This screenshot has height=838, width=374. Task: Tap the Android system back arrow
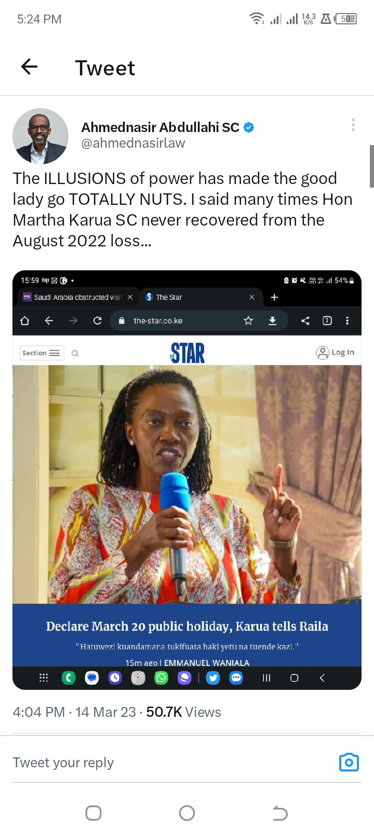[x=280, y=813]
